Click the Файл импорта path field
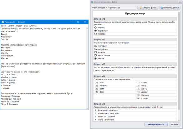183x129 pixels. click(121, 8)
